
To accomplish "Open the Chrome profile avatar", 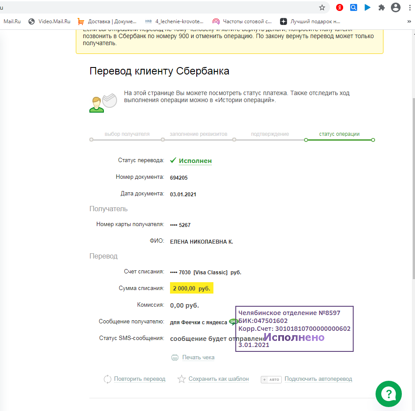I will [396, 7].
